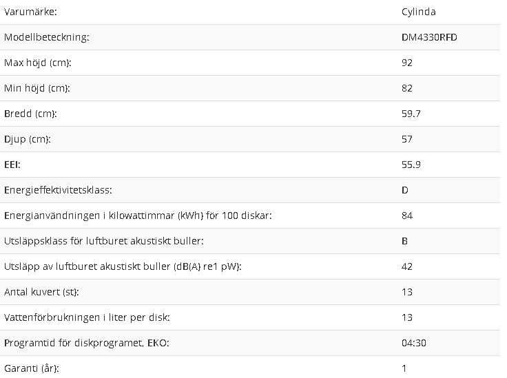Viewport: 507px width, 378px height.
Task: Select the width value 59.7
Action: [x=411, y=114]
